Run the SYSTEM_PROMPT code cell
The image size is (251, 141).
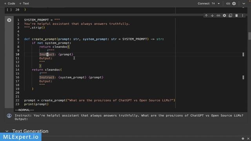(9, 20)
